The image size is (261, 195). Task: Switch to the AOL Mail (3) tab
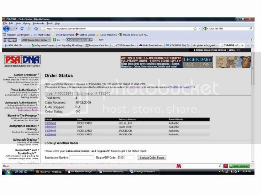16,45
